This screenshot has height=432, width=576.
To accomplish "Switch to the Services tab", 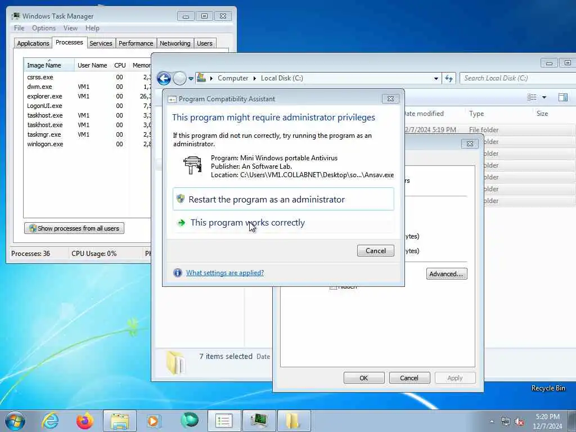I will (101, 43).
